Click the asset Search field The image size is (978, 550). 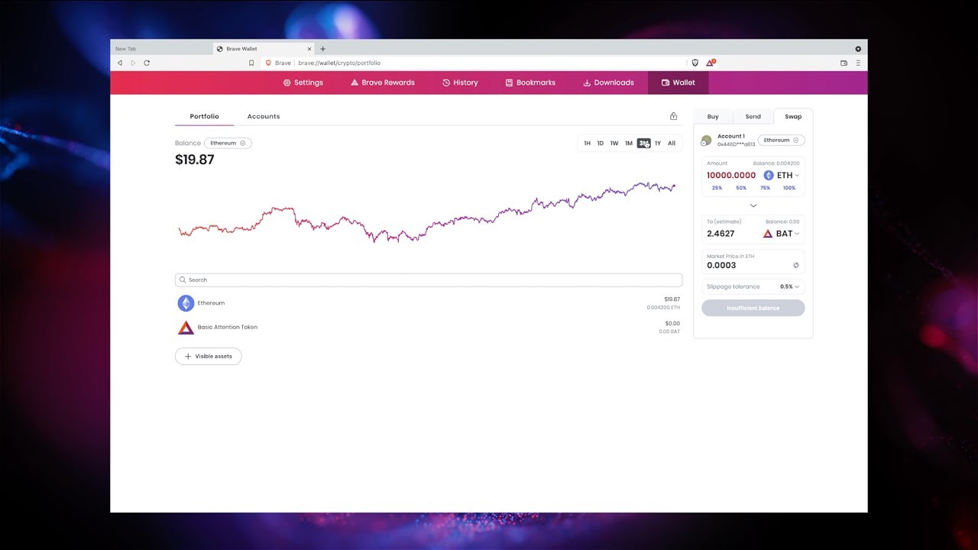point(429,280)
